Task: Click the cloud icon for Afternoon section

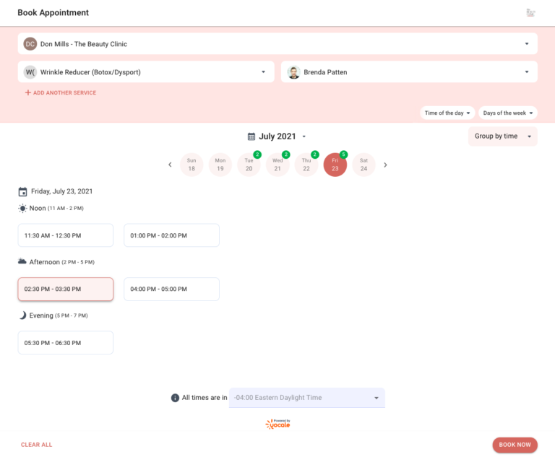Action: point(22,261)
